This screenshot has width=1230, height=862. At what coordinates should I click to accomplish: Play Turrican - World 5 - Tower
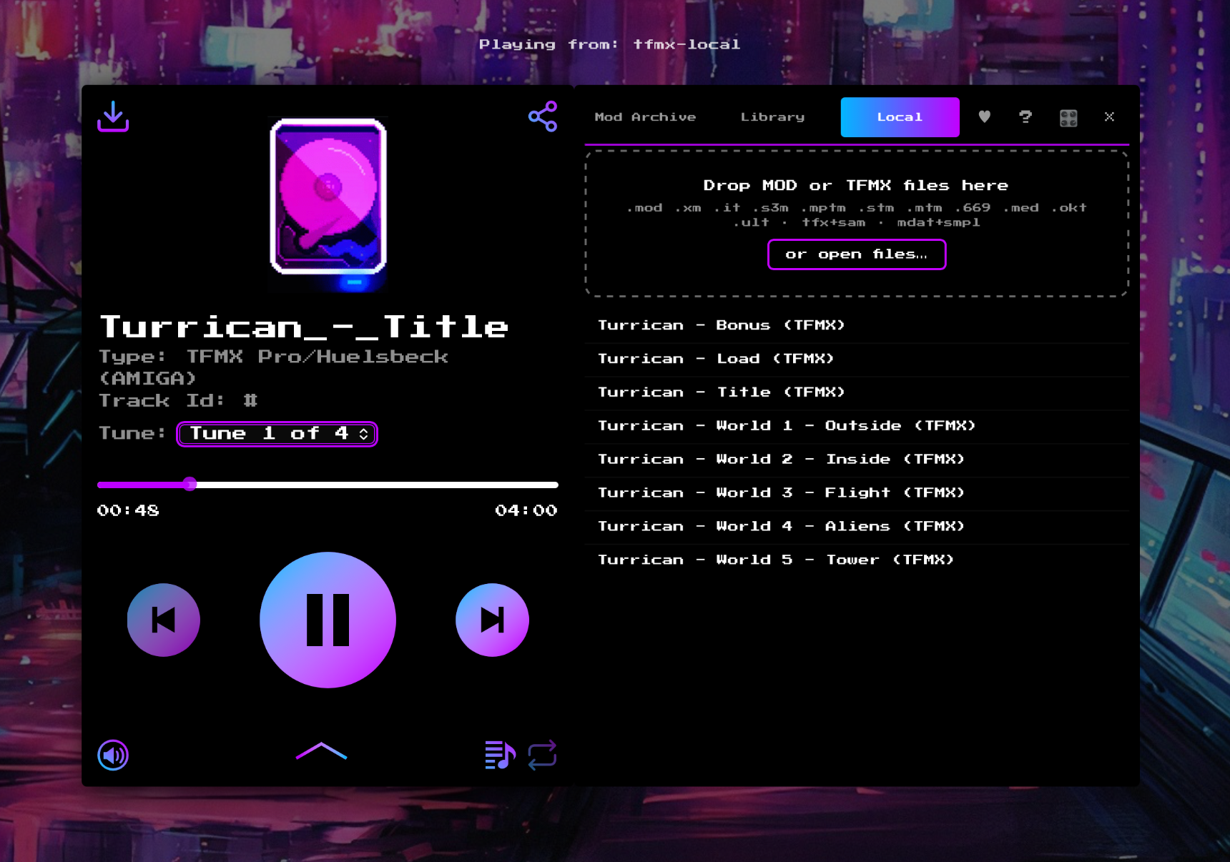pyautogui.click(x=857, y=560)
